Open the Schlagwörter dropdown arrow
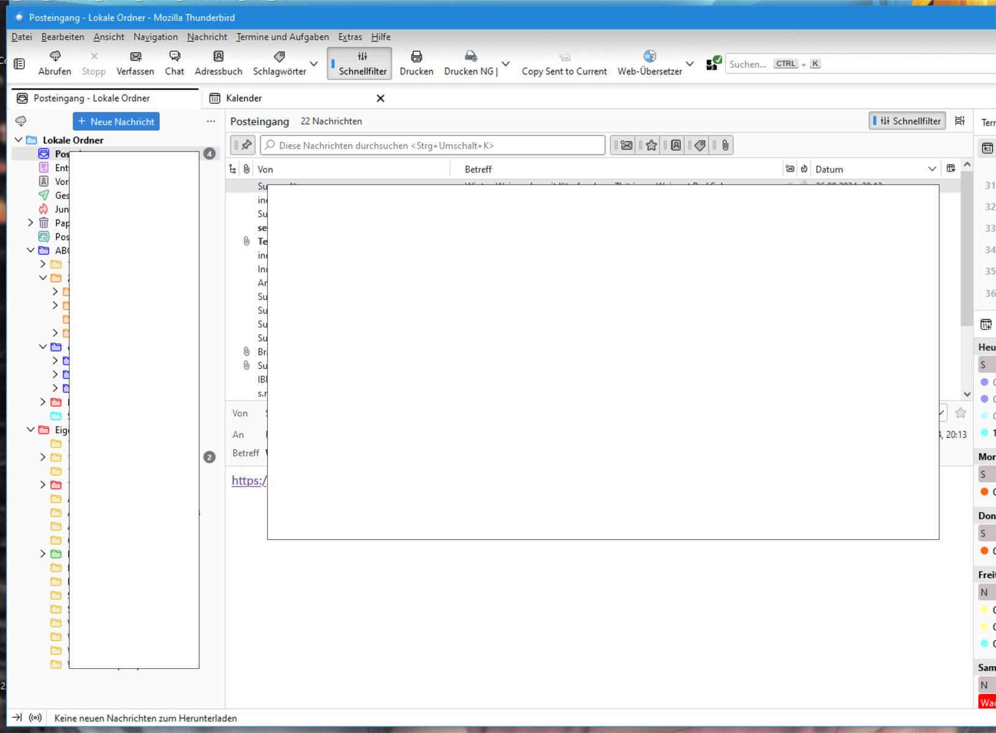 point(314,64)
